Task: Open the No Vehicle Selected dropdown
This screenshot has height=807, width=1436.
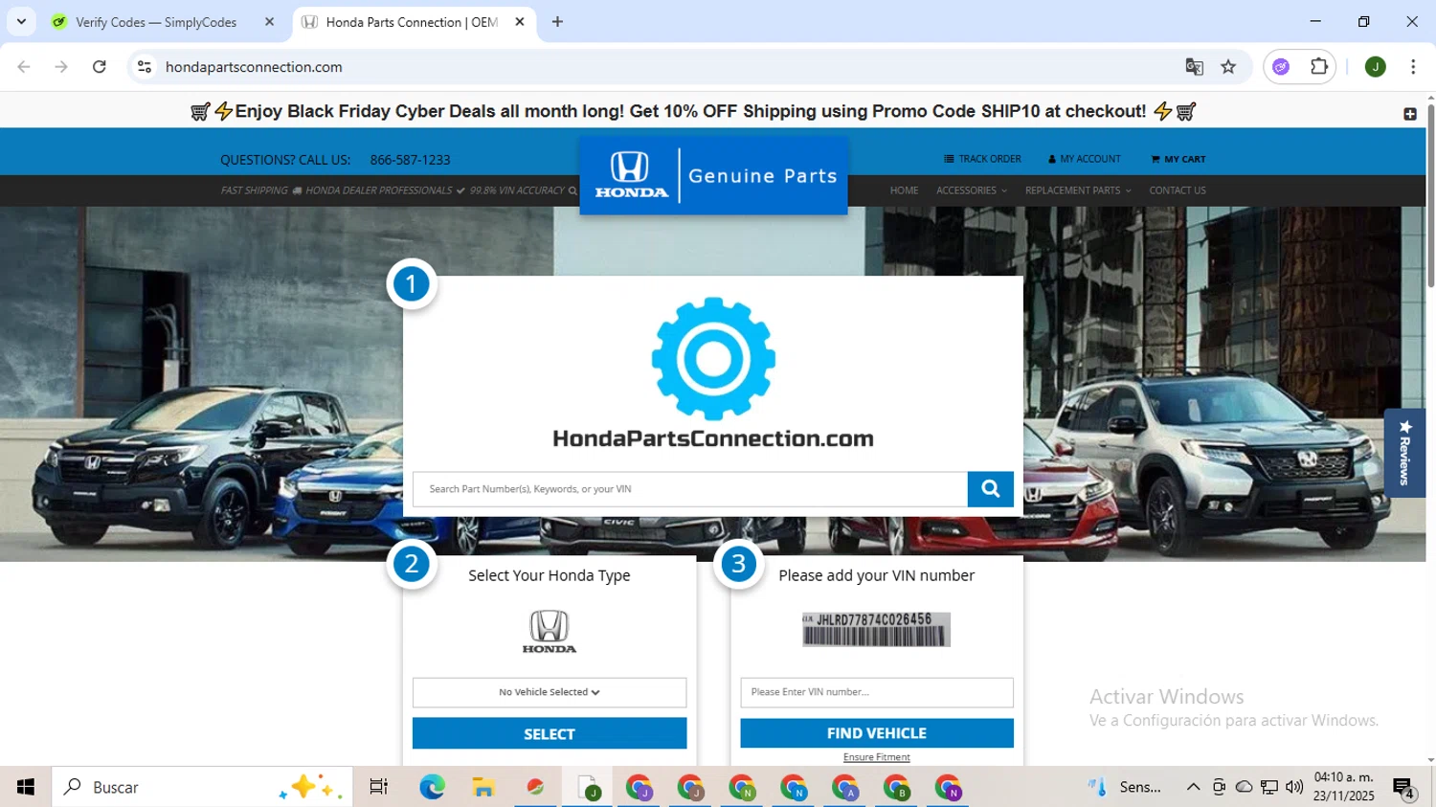Action: [x=550, y=692]
